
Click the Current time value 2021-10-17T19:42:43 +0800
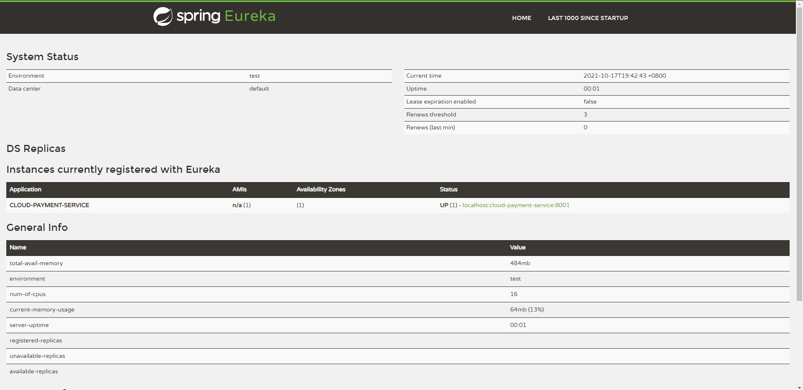[x=625, y=76]
